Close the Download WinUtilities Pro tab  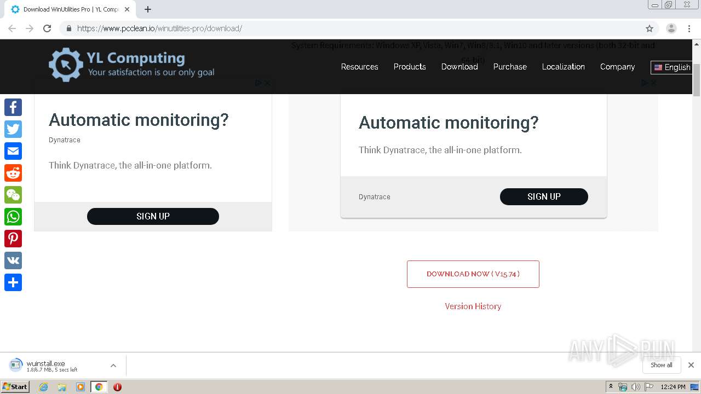click(127, 9)
